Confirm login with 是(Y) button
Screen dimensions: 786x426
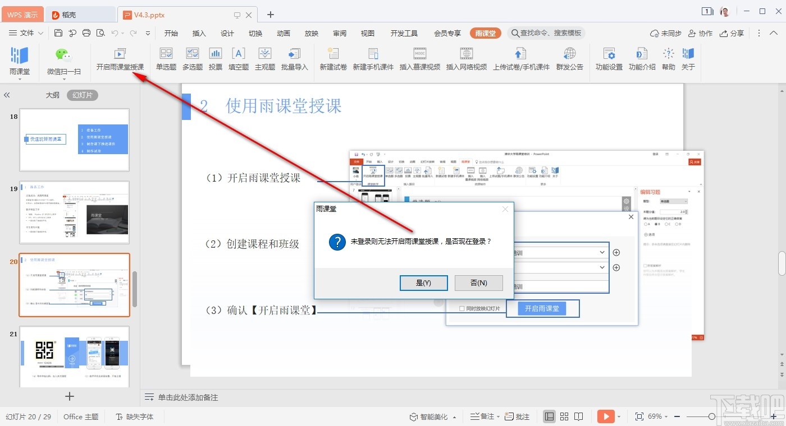[x=423, y=283]
